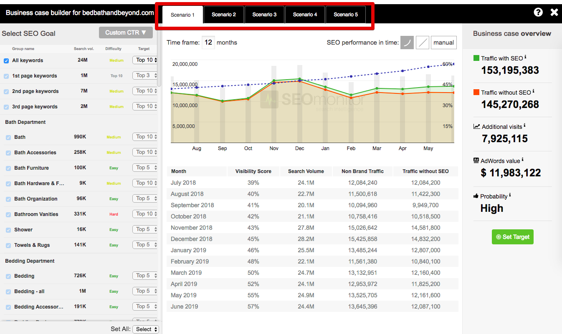Open target dropdown for Bath Hardware
The image size is (562, 334).
click(145, 183)
